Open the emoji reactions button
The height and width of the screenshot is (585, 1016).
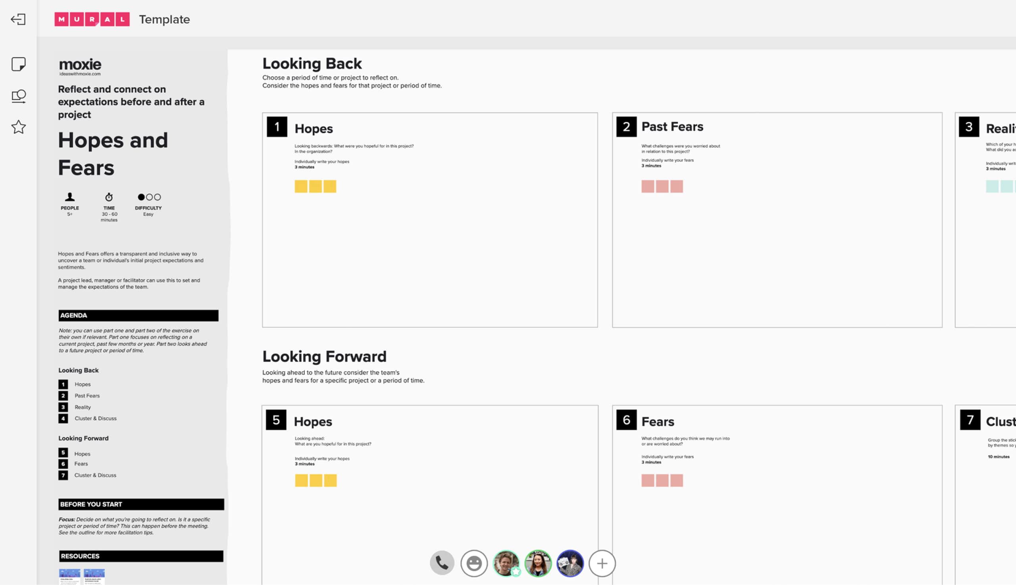tap(474, 563)
